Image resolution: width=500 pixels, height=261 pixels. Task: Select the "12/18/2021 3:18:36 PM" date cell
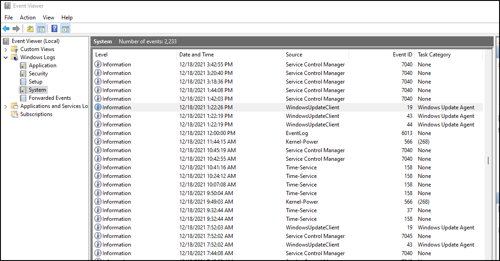coord(206,82)
